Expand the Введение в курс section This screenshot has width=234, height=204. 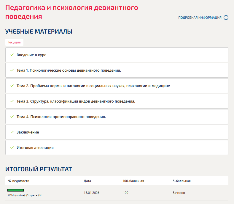click(x=31, y=55)
